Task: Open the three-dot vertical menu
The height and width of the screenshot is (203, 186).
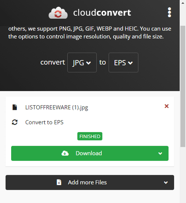Action: coord(169,12)
